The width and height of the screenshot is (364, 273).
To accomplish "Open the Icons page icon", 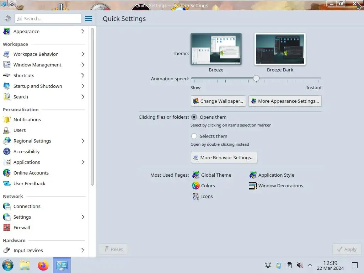I will pyautogui.click(x=196, y=196).
